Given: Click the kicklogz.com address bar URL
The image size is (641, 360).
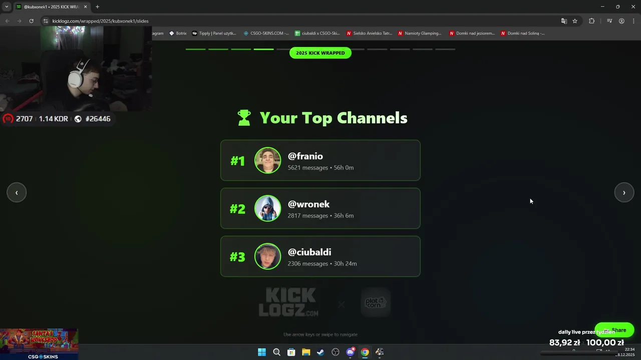Looking at the screenshot, I should coord(100,21).
